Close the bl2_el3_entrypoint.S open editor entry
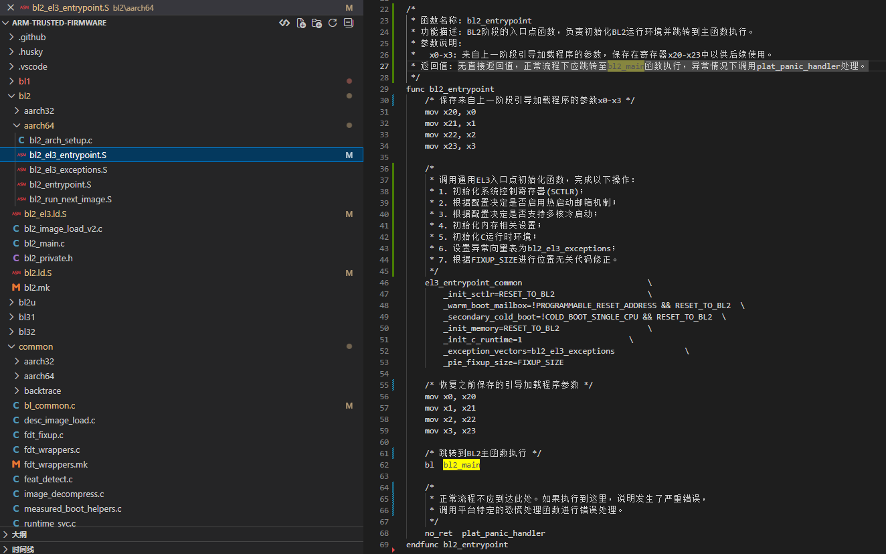This screenshot has width=886, height=554. tap(10, 7)
